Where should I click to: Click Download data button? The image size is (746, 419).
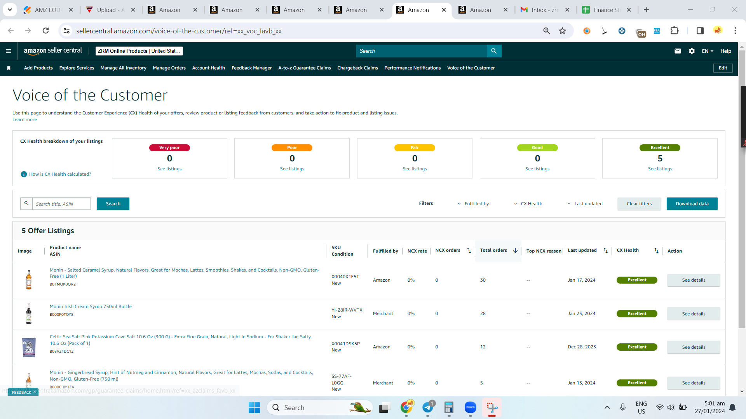click(692, 204)
